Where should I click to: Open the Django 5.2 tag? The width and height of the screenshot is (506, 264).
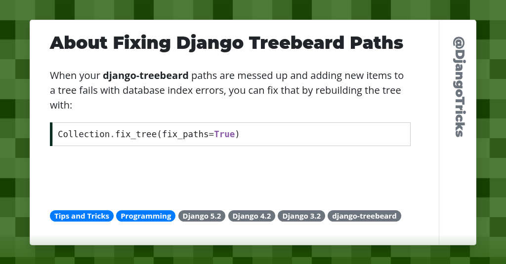point(202,216)
